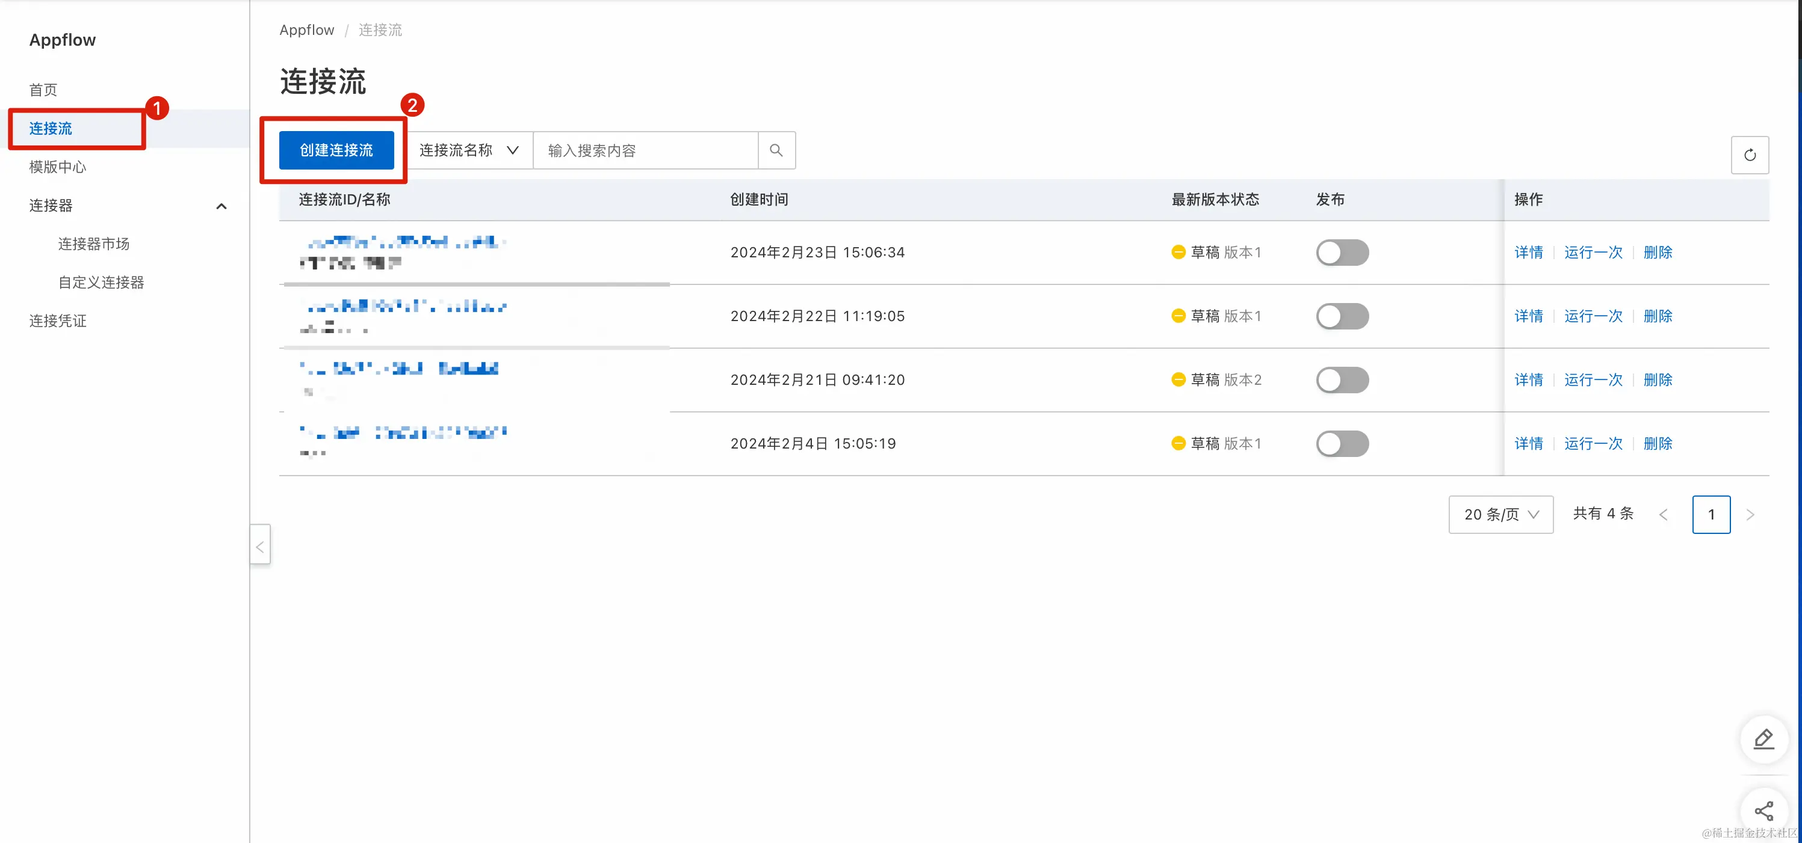This screenshot has width=1802, height=843.
Task: Click the refresh list icon
Action: [x=1750, y=155]
